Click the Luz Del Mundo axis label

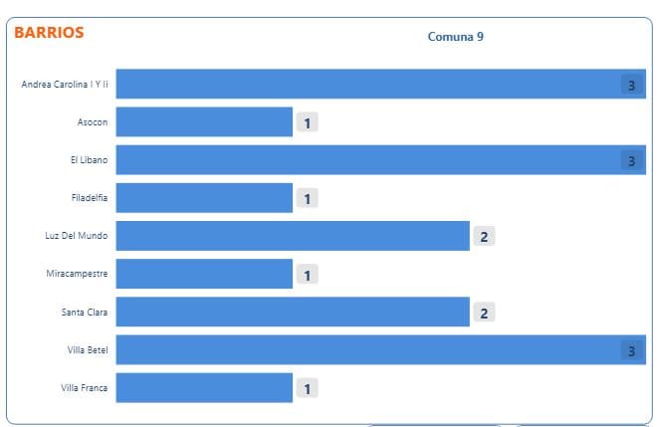pos(79,236)
